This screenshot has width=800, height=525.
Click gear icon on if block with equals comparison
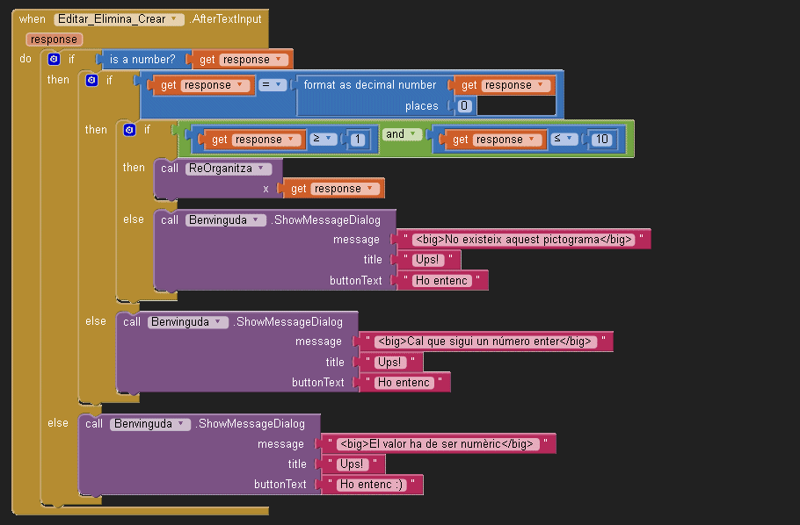tap(91, 80)
